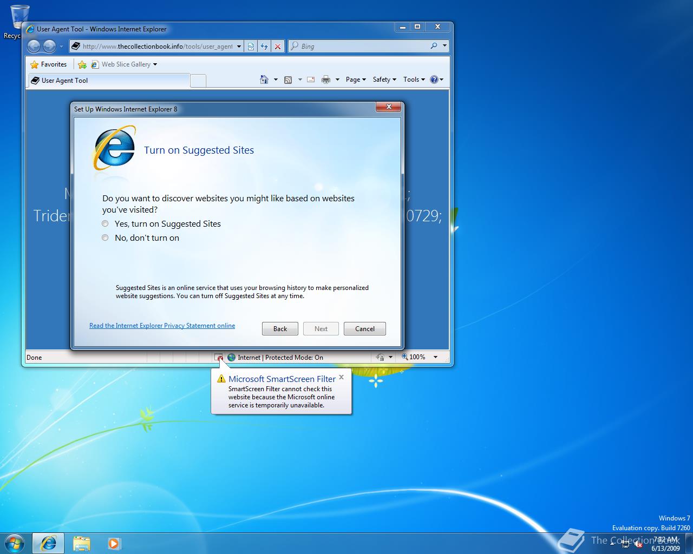The width and height of the screenshot is (693, 554).
Task: Open the search provider dropdown arrow
Action: (x=444, y=46)
